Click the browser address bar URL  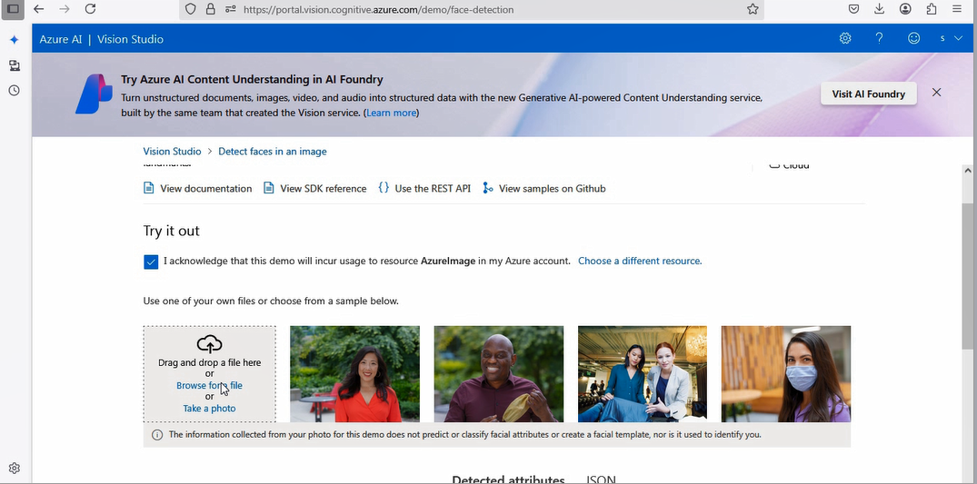click(378, 9)
